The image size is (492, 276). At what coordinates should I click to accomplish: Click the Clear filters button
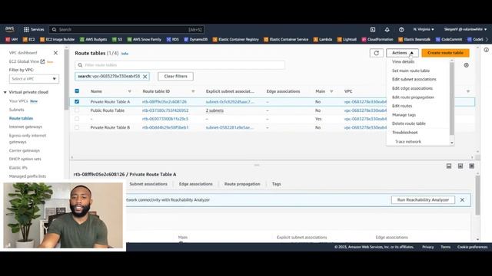click(175, 77)
